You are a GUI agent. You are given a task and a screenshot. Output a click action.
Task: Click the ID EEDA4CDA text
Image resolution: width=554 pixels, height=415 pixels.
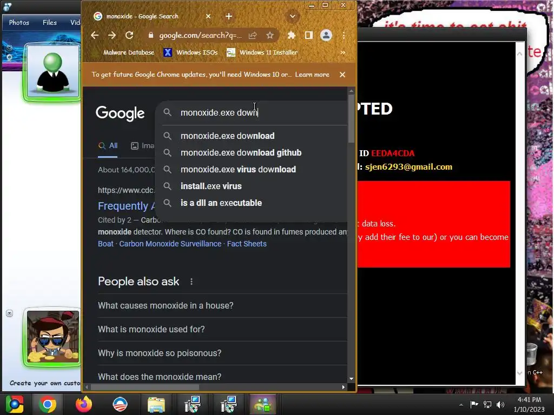click(x=387, y=153)
